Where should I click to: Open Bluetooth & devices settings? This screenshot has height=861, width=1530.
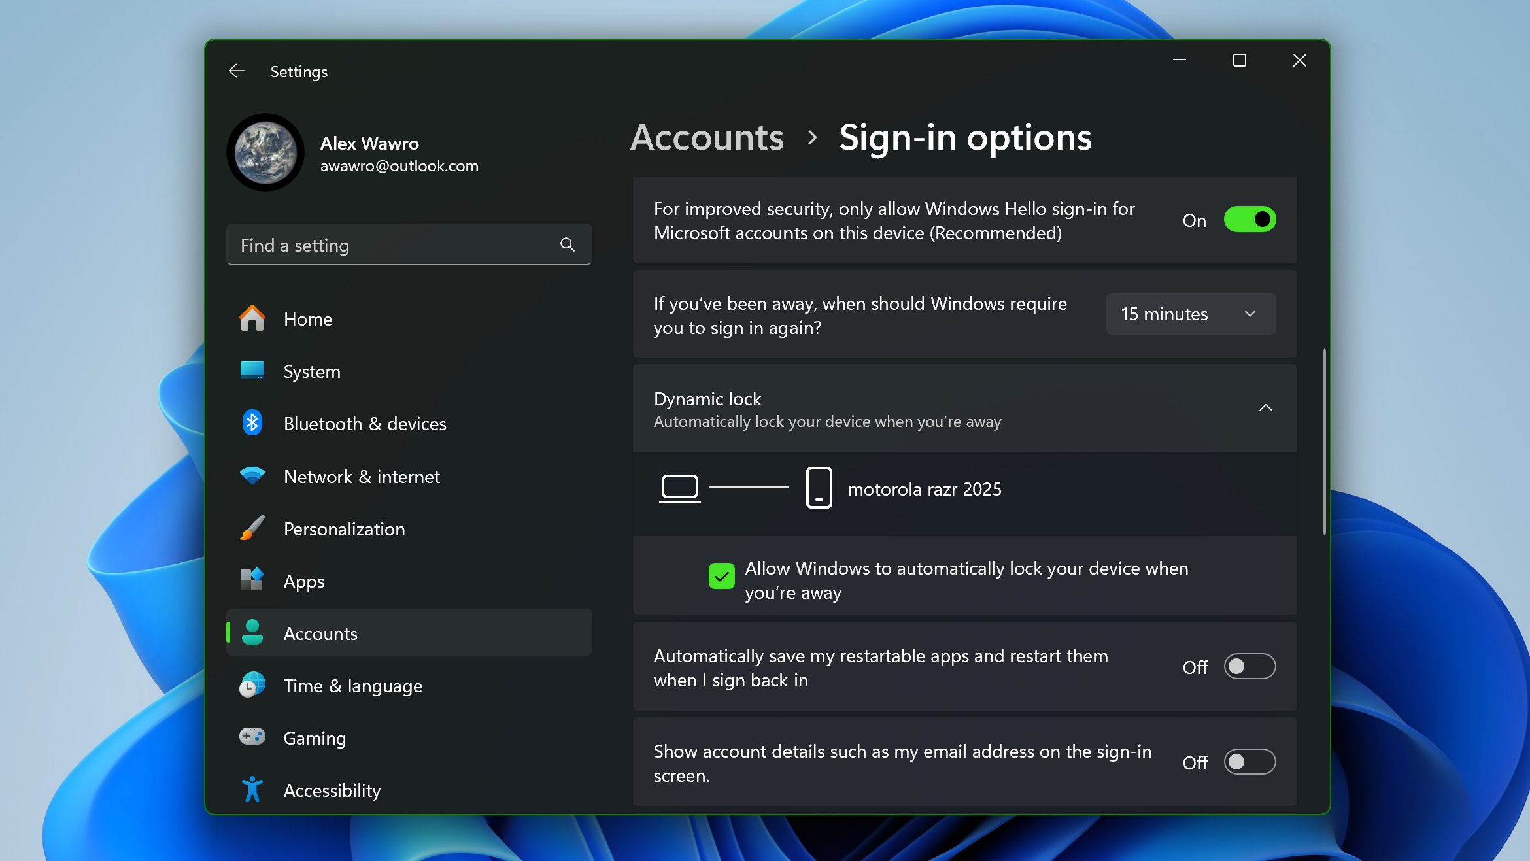(x=252, y=424)
